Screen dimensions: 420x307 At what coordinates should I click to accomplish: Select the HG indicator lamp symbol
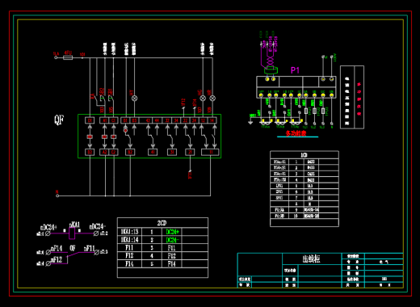(x=203, y=99)
